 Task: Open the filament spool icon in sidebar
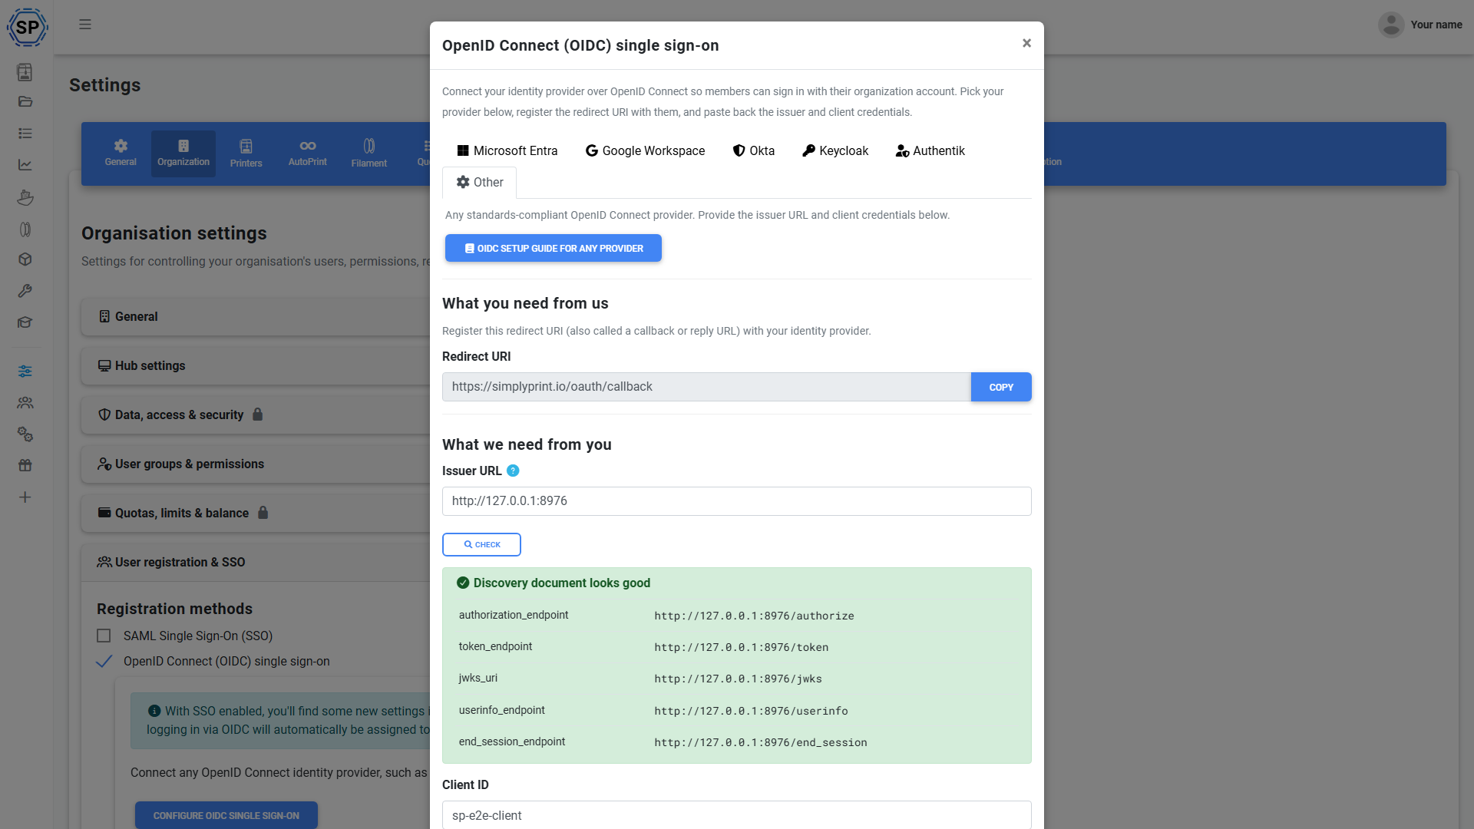click(x=25, y=230)
